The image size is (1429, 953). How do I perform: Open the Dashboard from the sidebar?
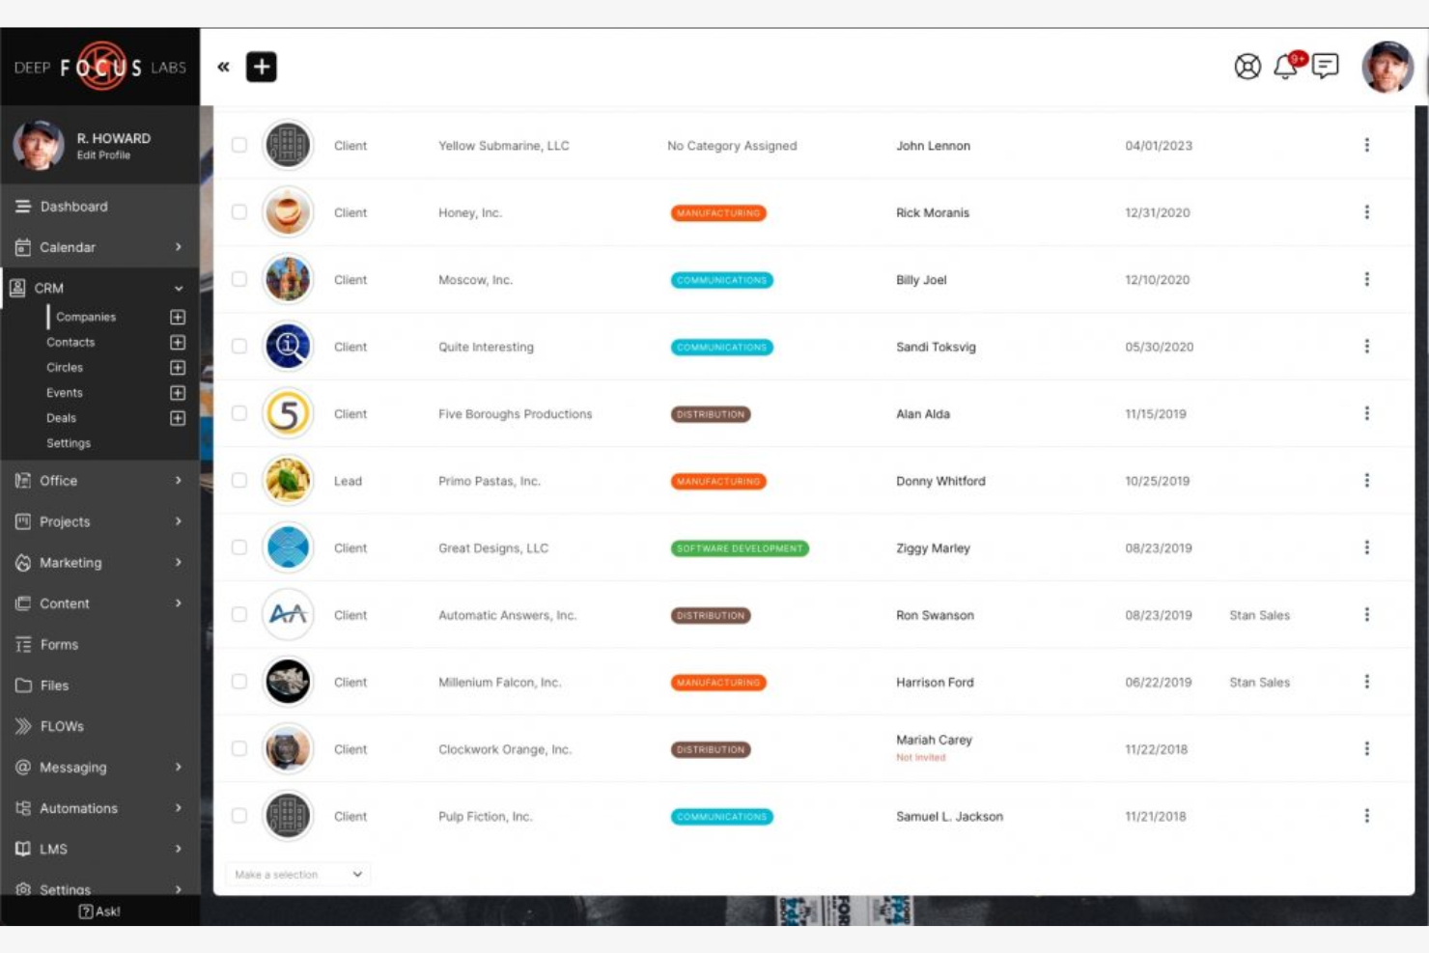(x=72, y=206)
